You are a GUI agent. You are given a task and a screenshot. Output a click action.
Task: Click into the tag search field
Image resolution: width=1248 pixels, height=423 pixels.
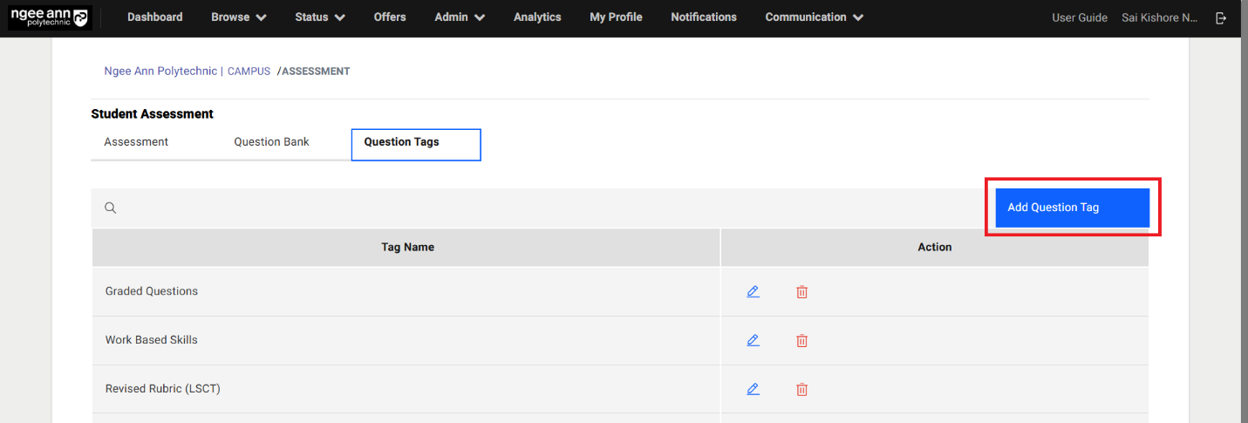coord(523,208)
